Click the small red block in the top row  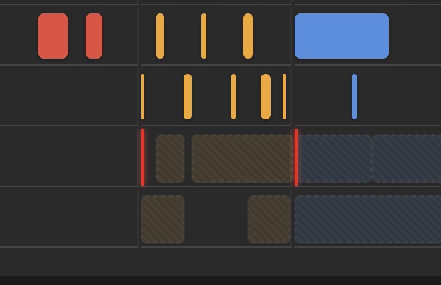pos(94,36)
